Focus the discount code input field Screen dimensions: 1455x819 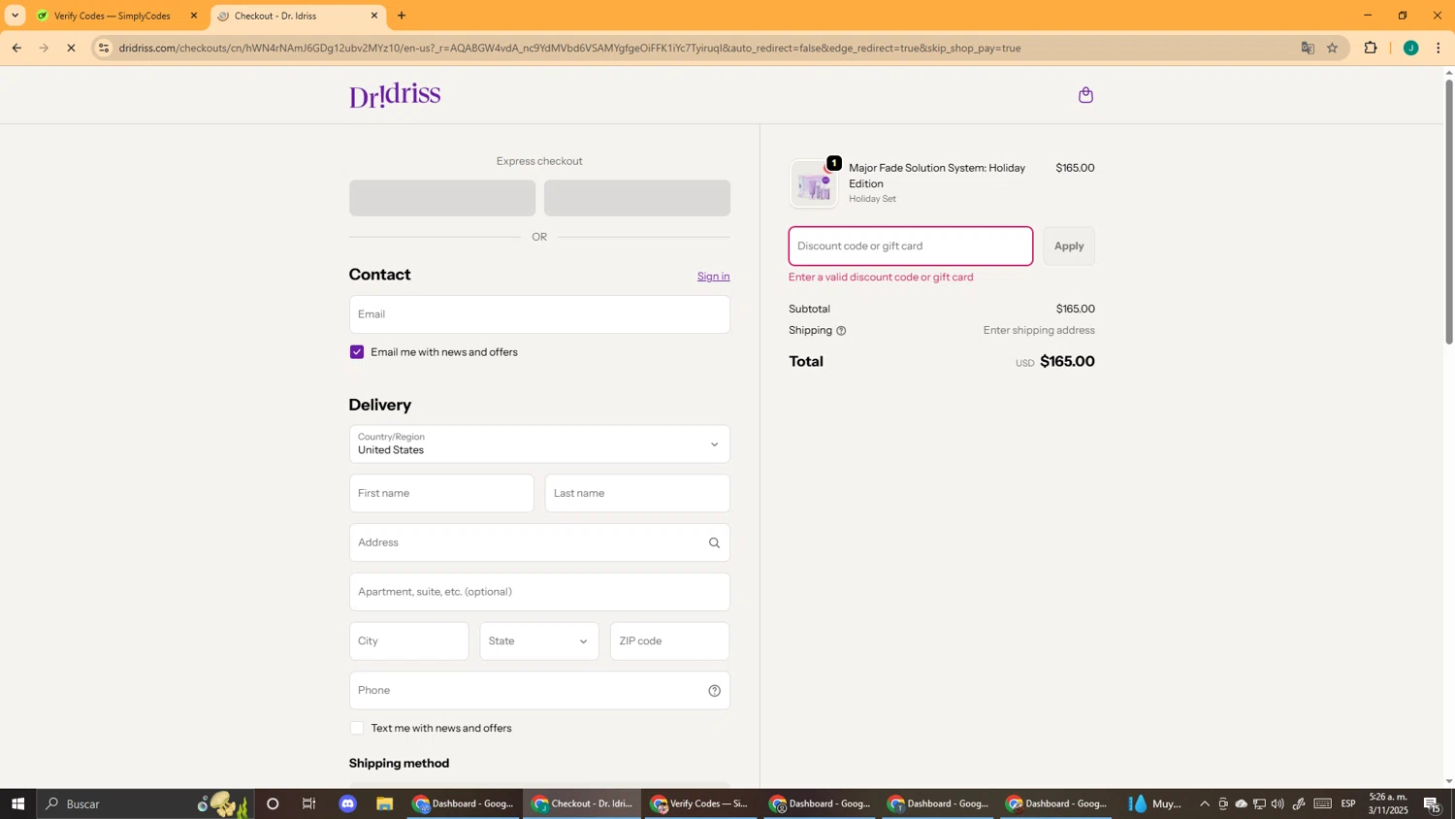(911, 246)
